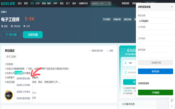Click the +添加新字段 button
175x109 pixels.
[156, 63]
